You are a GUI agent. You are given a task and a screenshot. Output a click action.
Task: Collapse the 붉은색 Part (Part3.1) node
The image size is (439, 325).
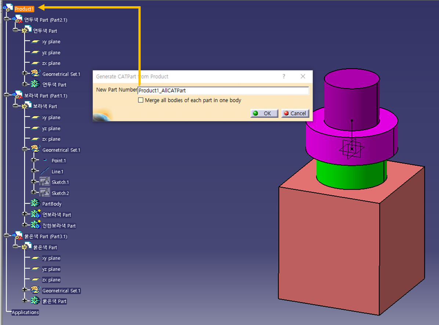coord(7,236)
